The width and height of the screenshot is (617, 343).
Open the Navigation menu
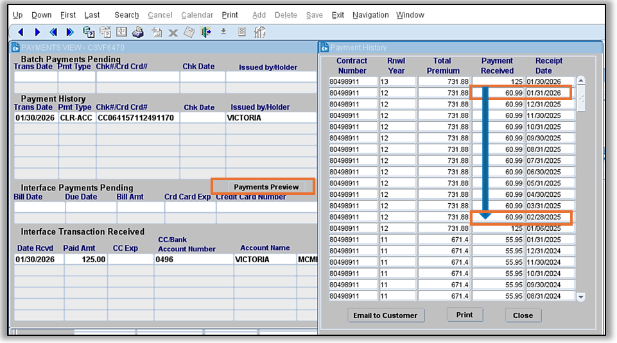(370, 15)
